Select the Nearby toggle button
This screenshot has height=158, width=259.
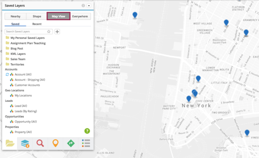(16, 16)
